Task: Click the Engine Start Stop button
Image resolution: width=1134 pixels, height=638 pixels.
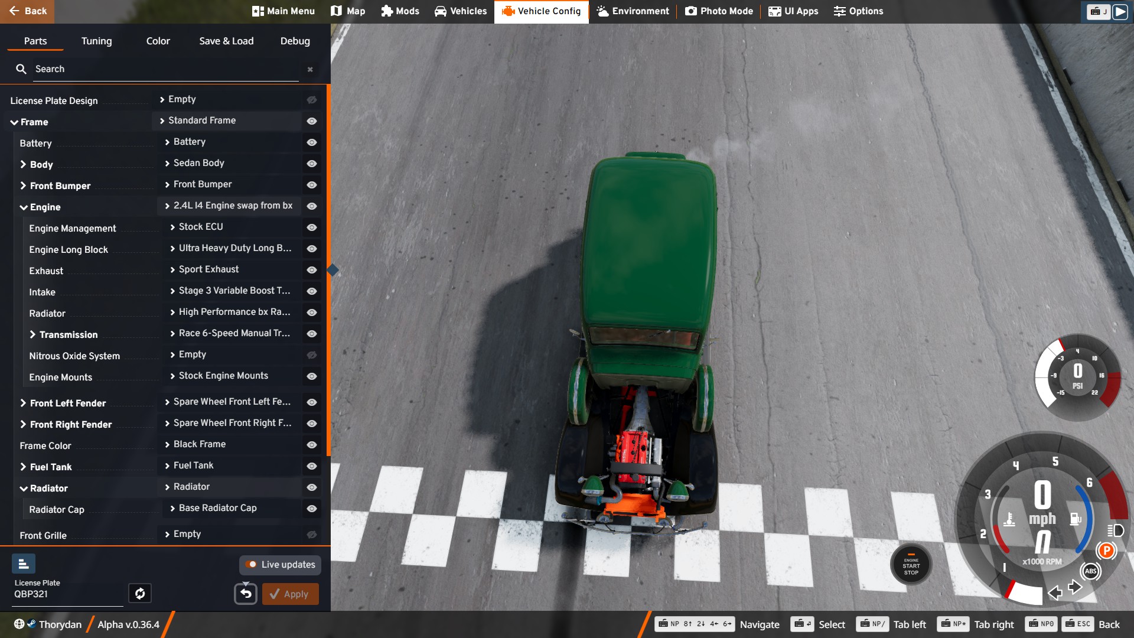Action: pos(911,565)
